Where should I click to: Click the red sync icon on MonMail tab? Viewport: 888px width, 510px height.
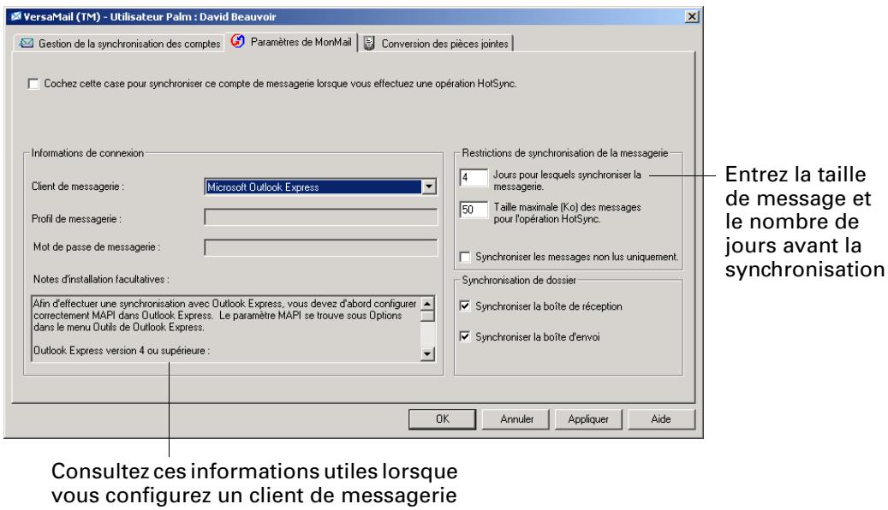[x=238, y=41]
